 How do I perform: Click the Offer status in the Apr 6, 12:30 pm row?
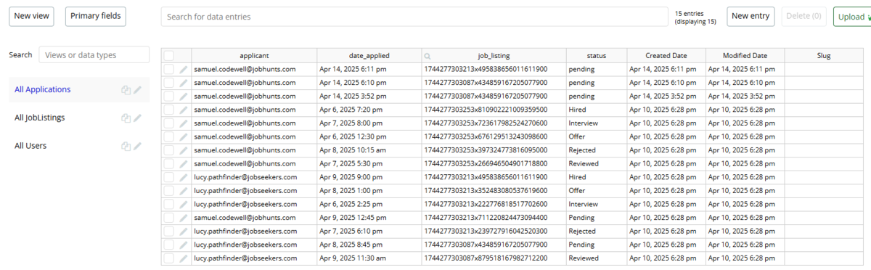pyautogui.click(x=577, y=136)
